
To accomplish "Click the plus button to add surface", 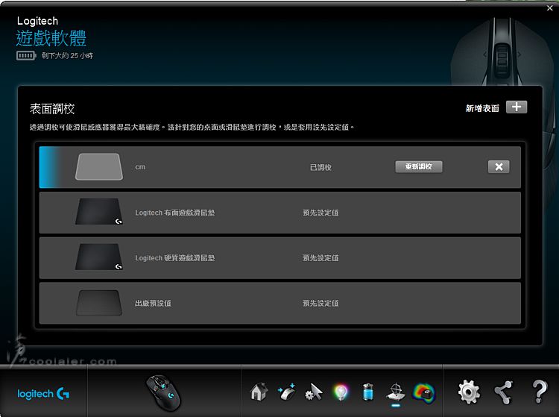I will (x=517, y=107).
